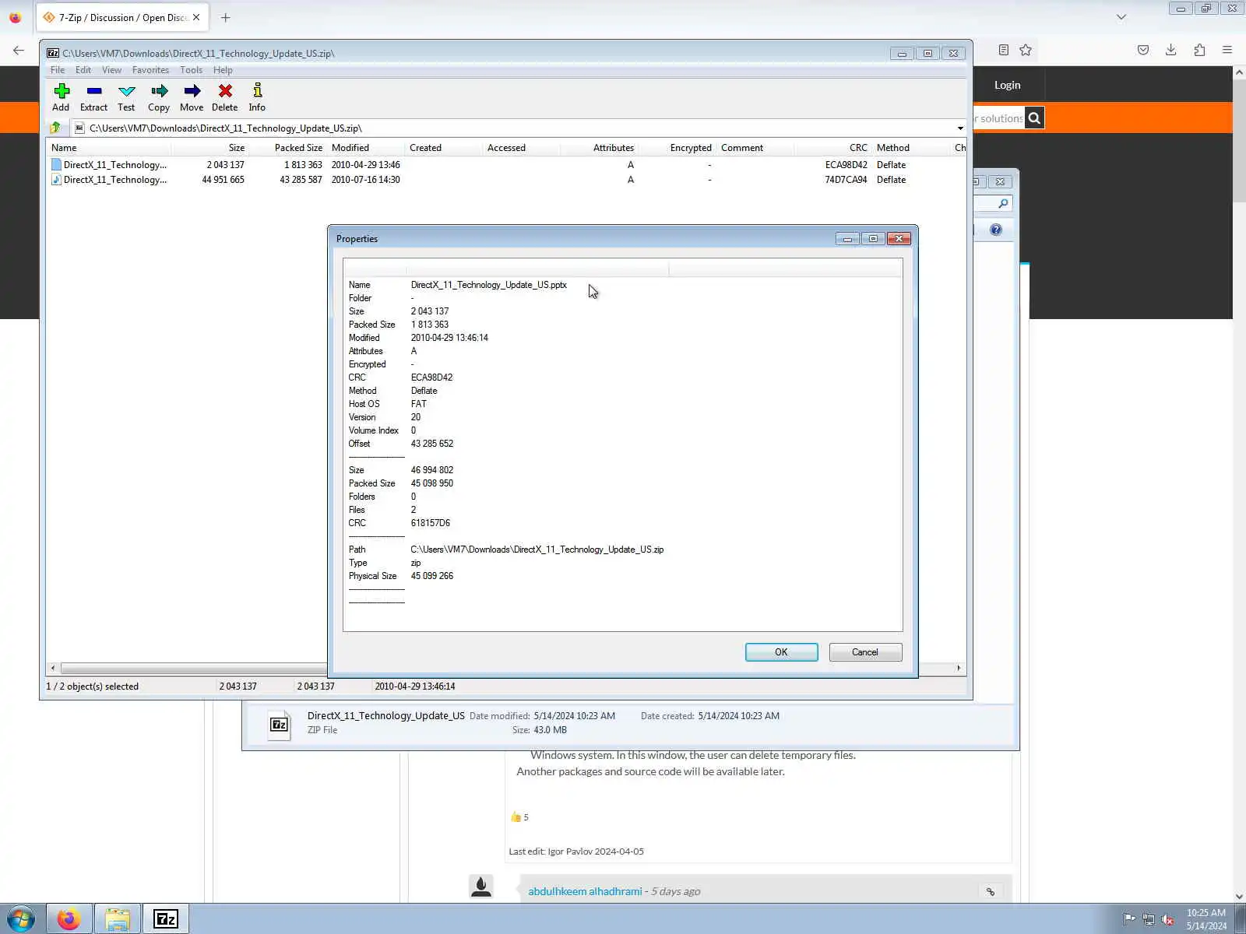
Task: Select the 2 043 137 byte file row
Action: [506, 165]
